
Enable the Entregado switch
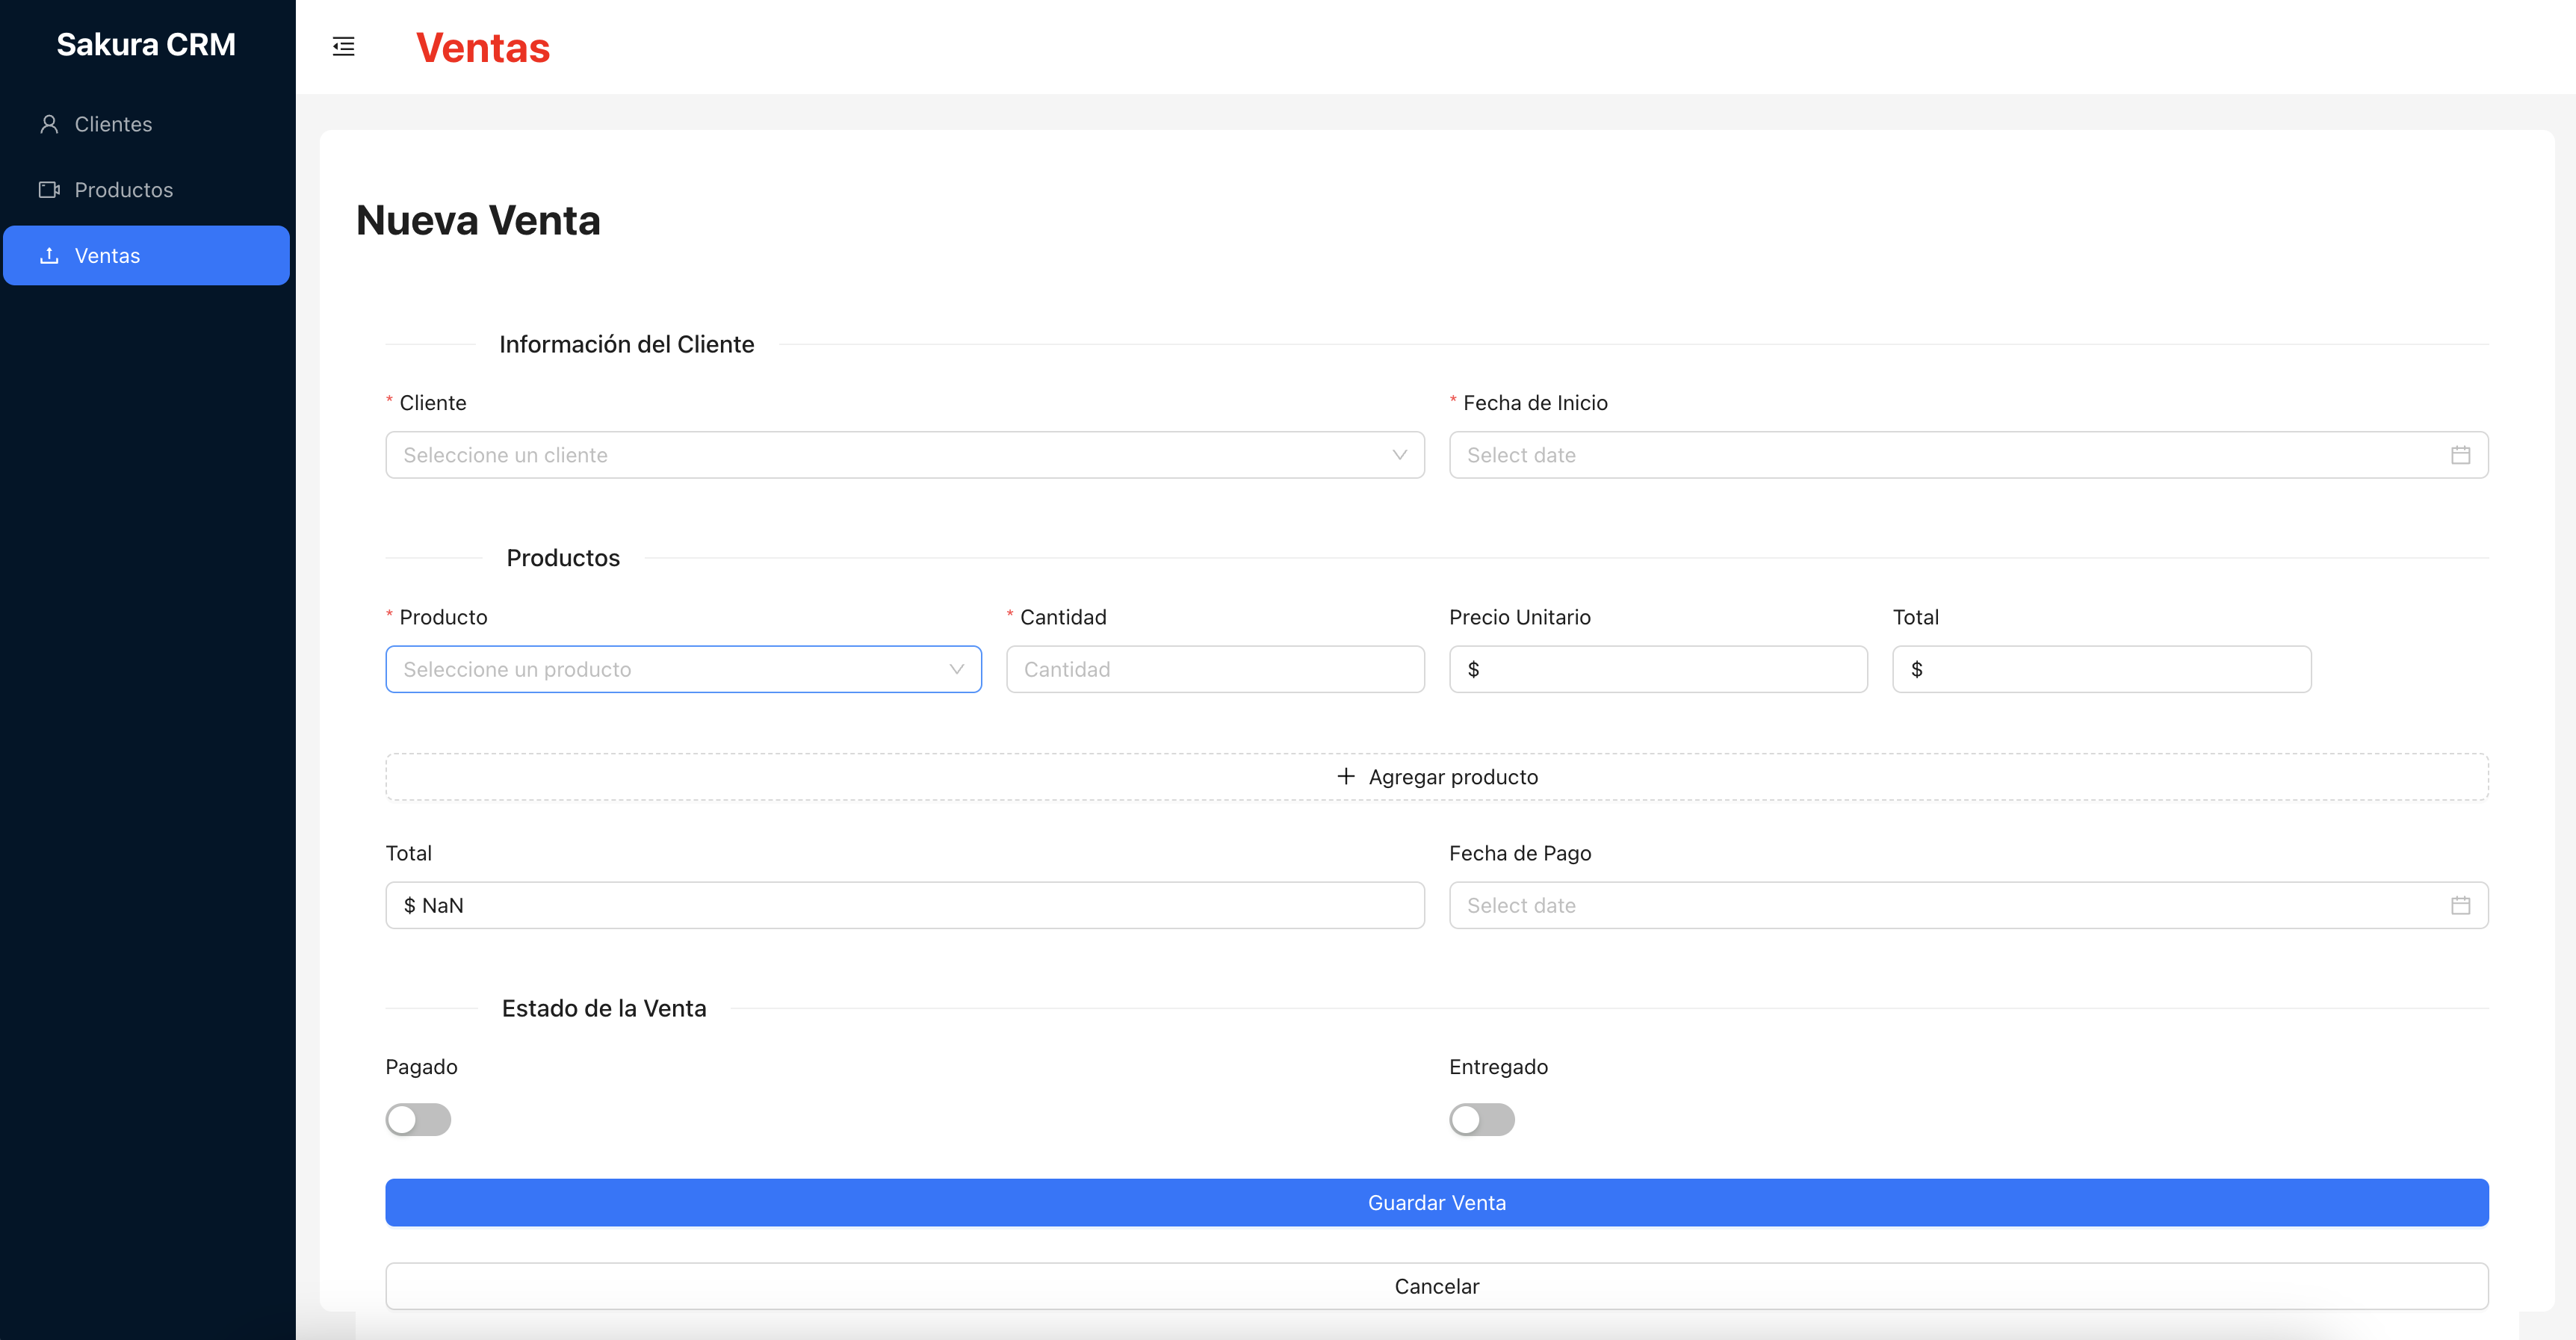pos(1481,1119)
